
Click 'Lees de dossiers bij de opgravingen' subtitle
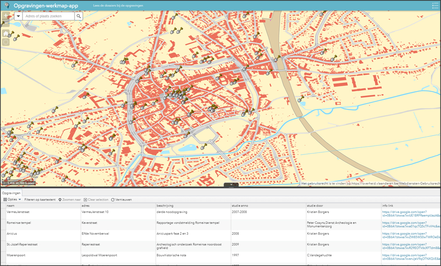click(118, 6)
